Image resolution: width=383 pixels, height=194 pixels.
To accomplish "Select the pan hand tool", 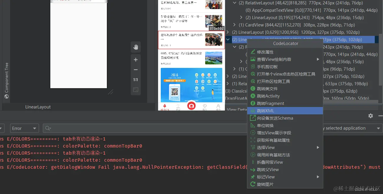I will coord(136,47).
